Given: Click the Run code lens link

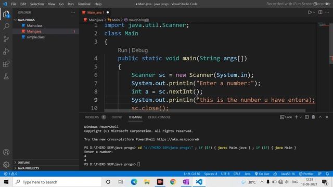Looking at the screenshot, I should tap(122, 50).
